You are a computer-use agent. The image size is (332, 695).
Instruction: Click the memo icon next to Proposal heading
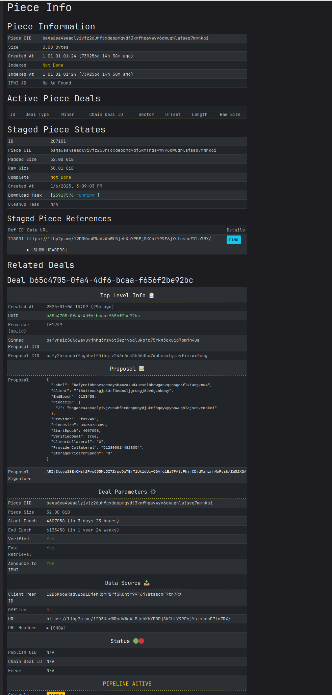(x=142, y=369)
